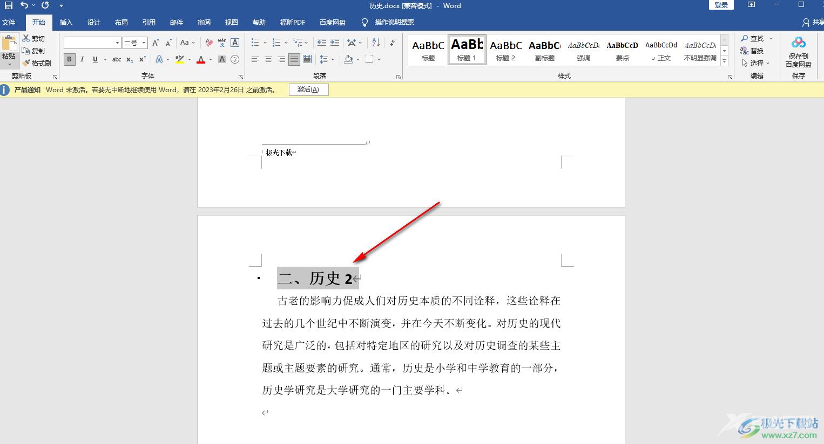
Task: Toggle Center alignment
Action: click(x=268, y=59)
